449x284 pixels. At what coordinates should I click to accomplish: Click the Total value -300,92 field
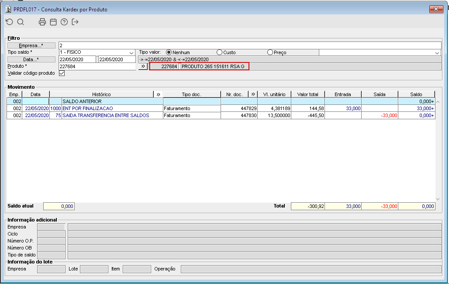pos(308,206)
